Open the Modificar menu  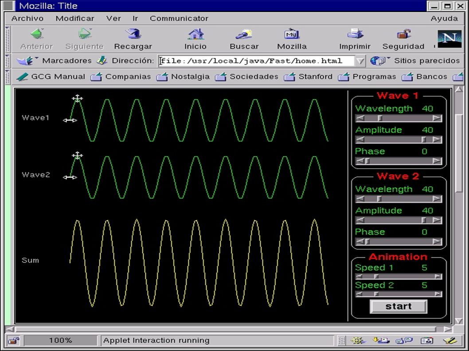tap(75, 19)
